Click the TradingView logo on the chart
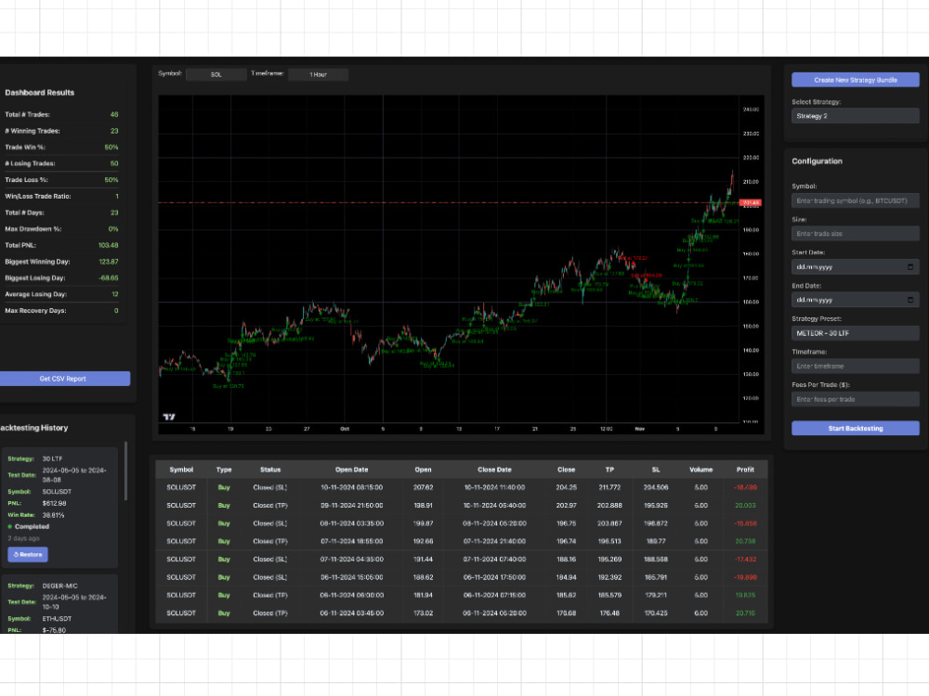929x696 pixels. pyautogui.click(x=168, y=416)
